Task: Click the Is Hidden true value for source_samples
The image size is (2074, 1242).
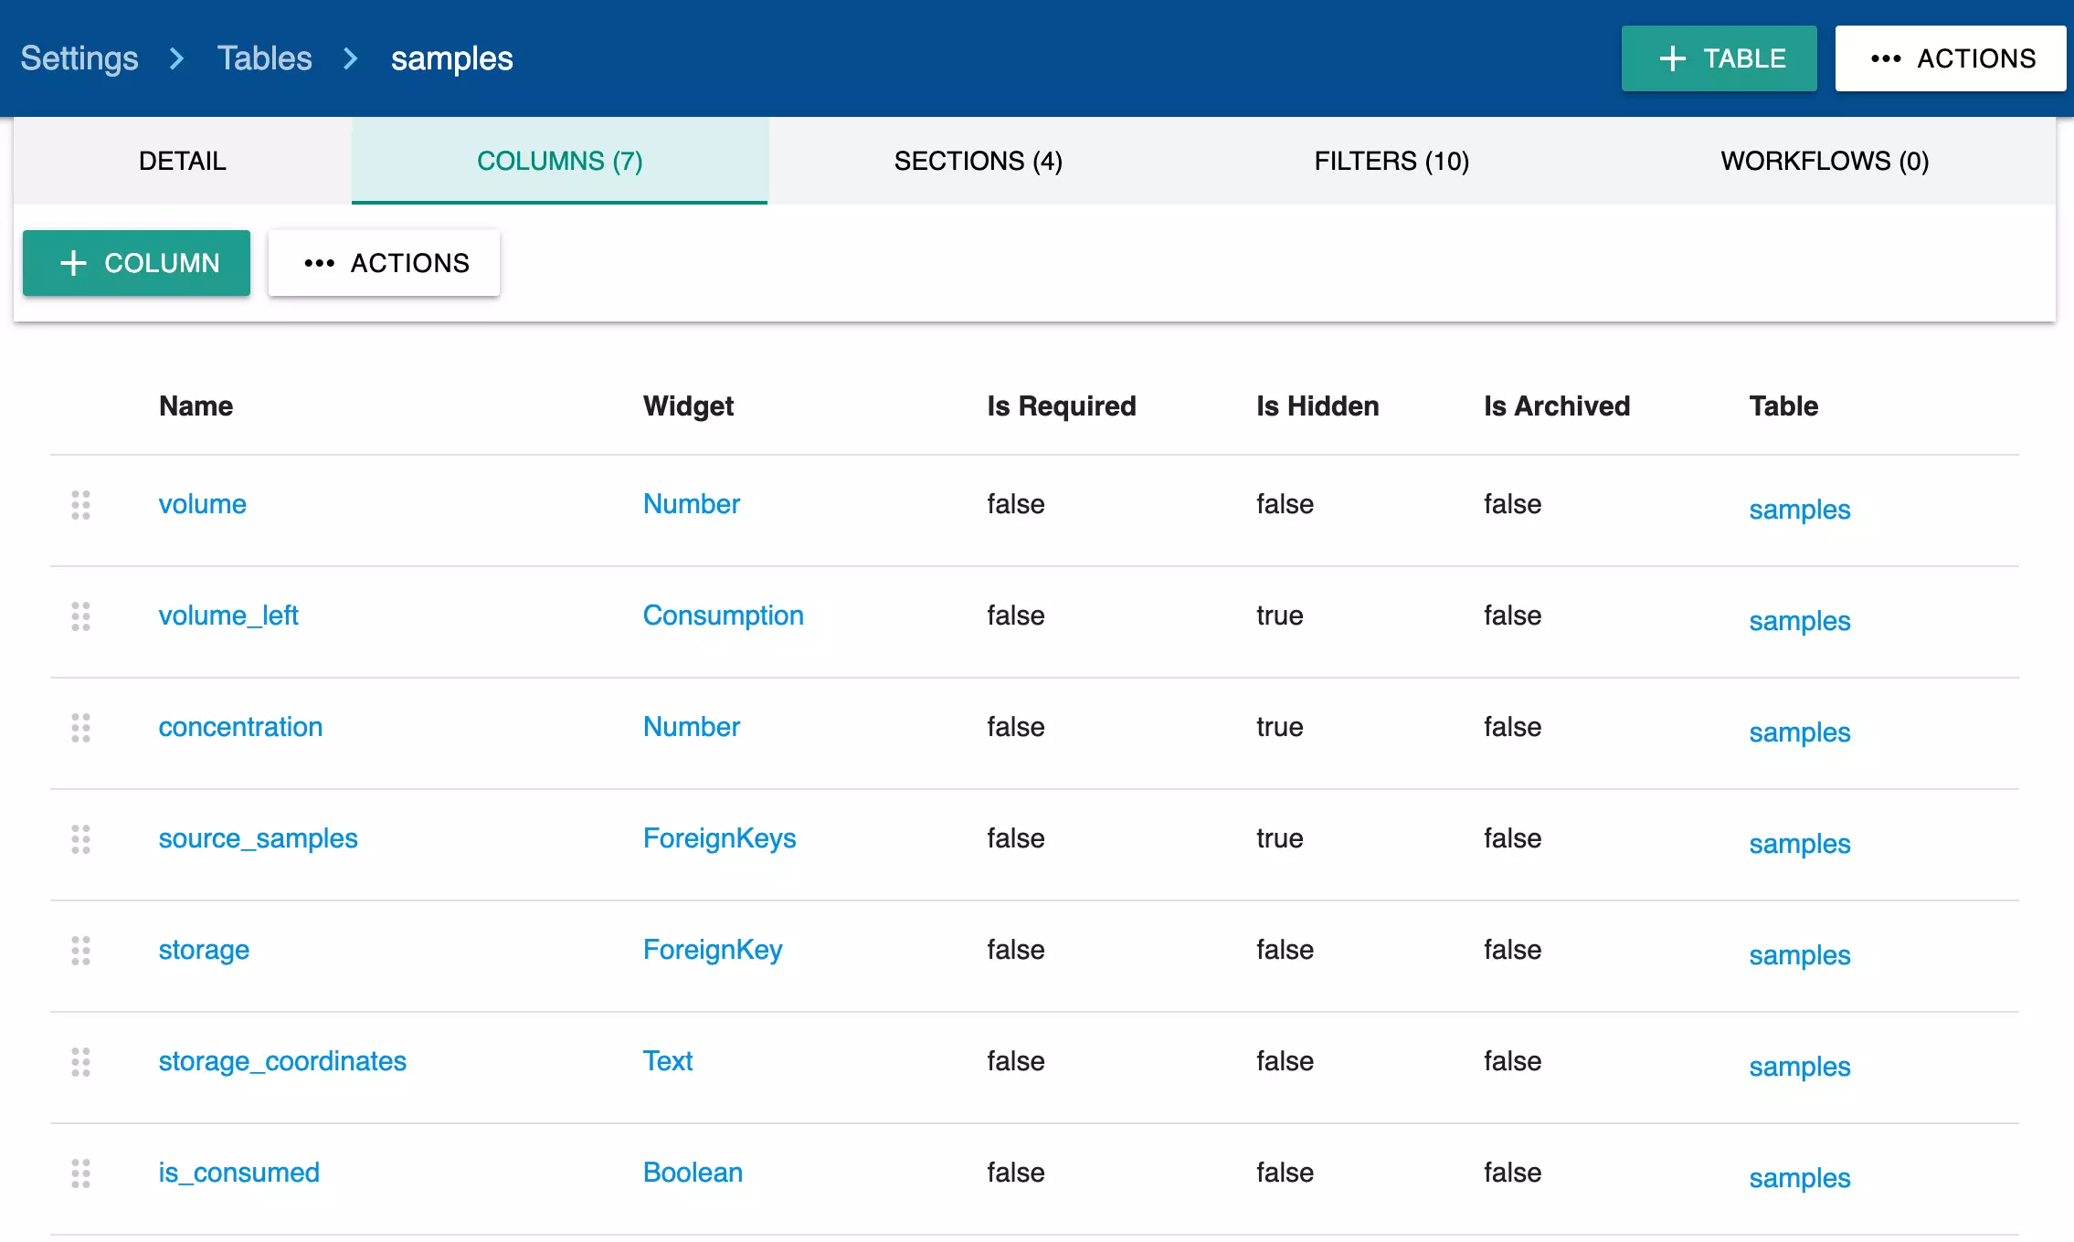Action: tap(1280, 838)
